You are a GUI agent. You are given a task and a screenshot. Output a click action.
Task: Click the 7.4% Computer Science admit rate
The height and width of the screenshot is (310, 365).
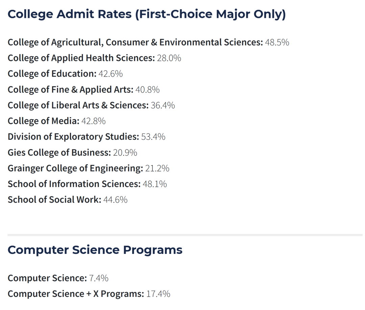[x=99, y=278]
